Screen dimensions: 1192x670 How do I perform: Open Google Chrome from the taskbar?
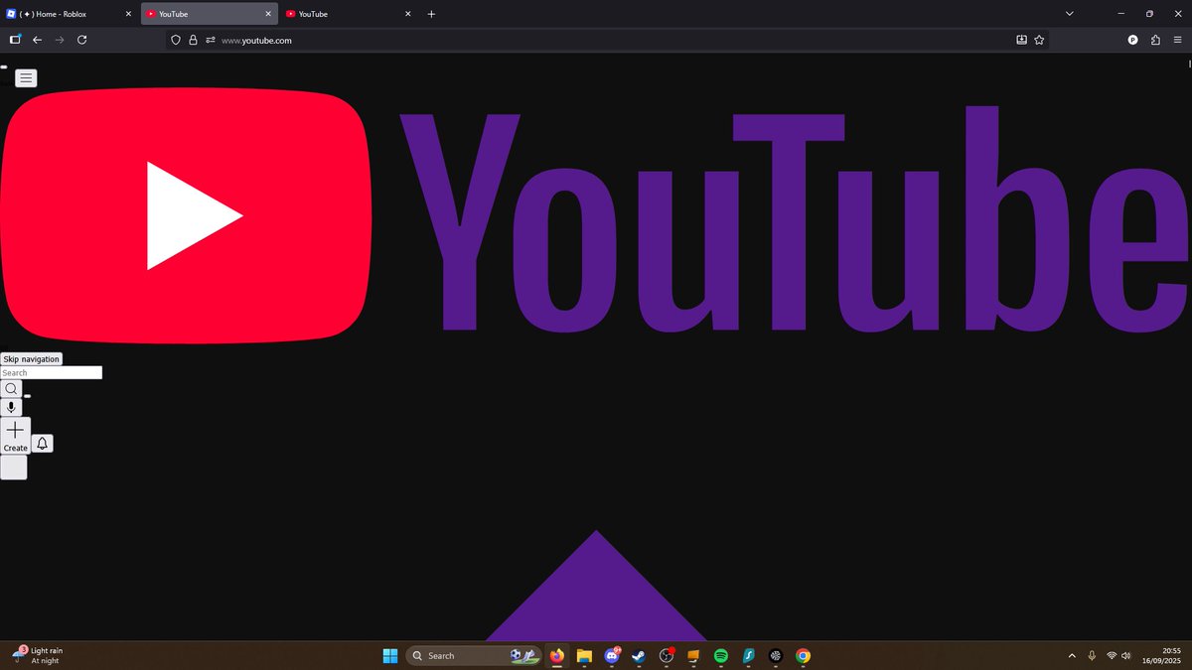click(803, 655)
